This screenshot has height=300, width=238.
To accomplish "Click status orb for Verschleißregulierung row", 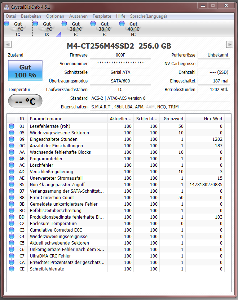I will pos(12,172).
